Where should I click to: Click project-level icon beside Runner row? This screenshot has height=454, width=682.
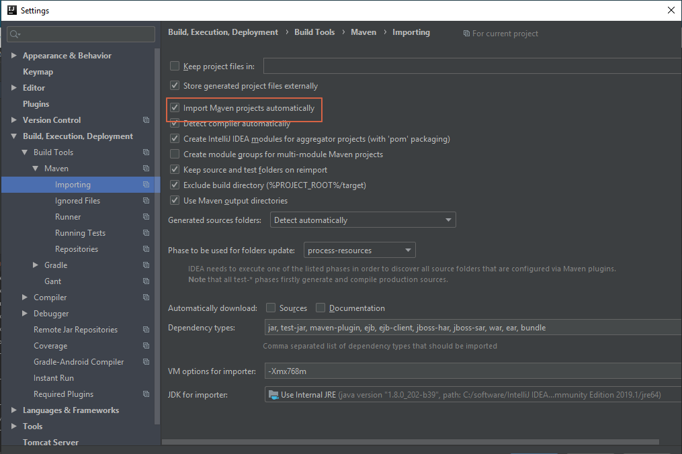coord(146,216)
